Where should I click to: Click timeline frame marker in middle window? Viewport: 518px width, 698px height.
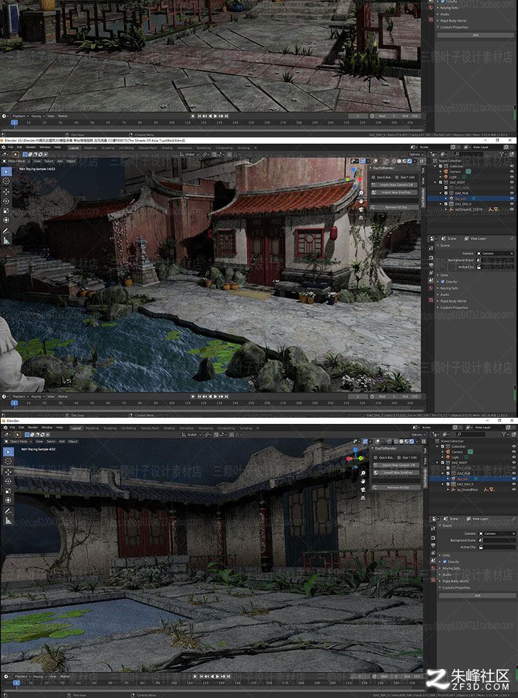pos(15,403)
